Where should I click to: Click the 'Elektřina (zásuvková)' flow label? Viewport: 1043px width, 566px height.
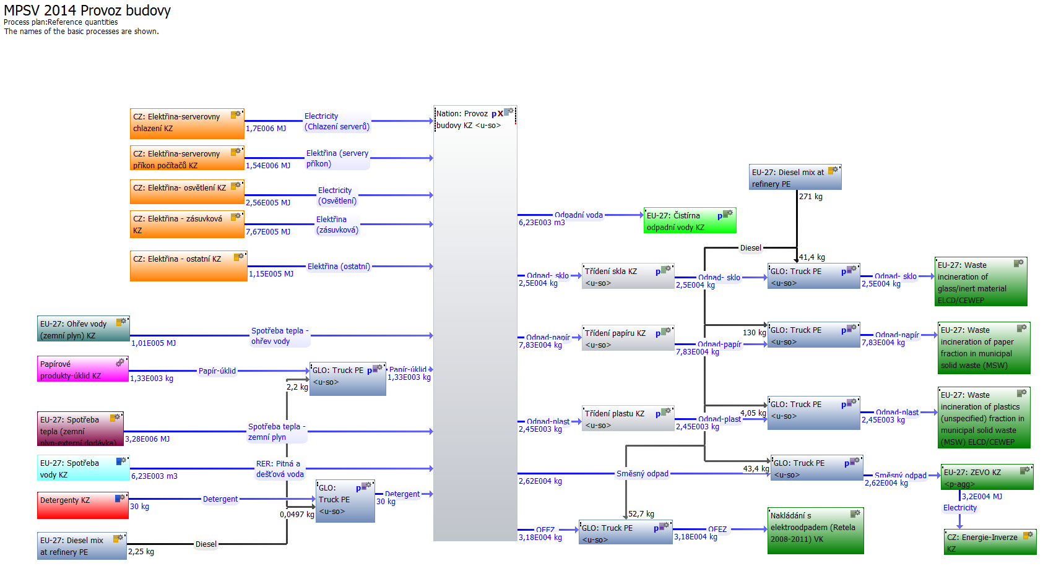pyautogui.click(x=337, y=225)
